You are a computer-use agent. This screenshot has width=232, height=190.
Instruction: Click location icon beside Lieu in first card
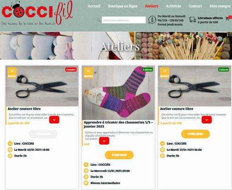click(10, 143)
